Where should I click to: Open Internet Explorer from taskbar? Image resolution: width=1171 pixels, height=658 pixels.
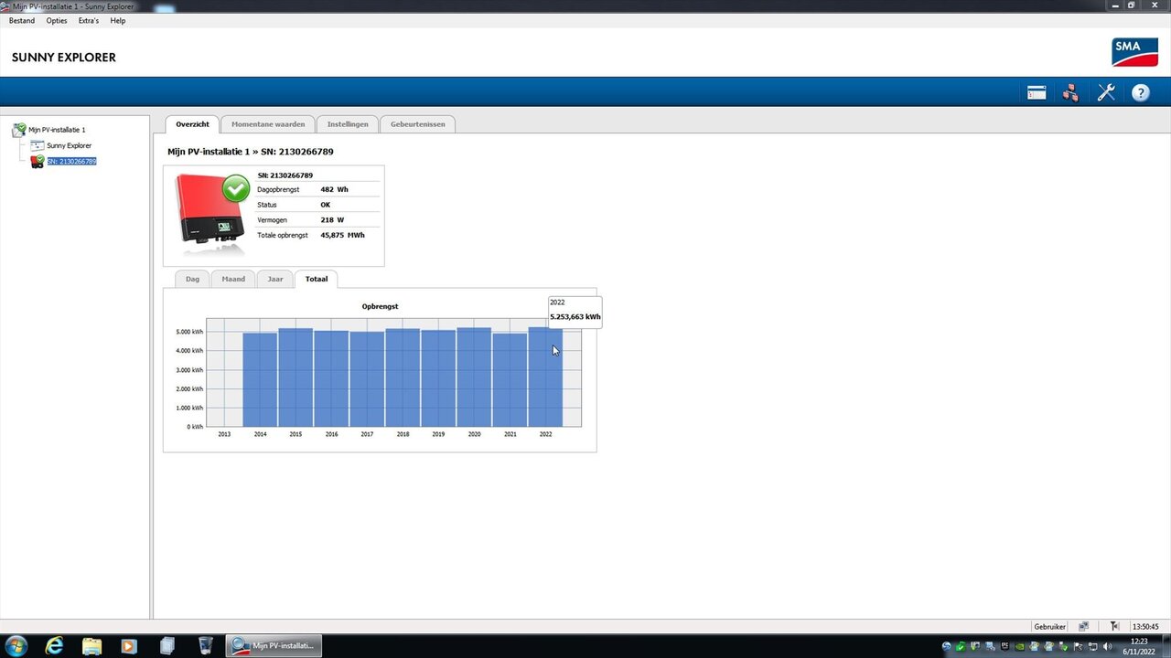(55, 646)
